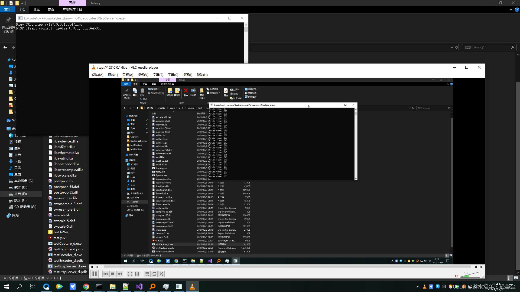Viewport: 520px width, 292px height.
Task: Open quick access toolbar dropdown arrow
Action: [x=22, y=3]
